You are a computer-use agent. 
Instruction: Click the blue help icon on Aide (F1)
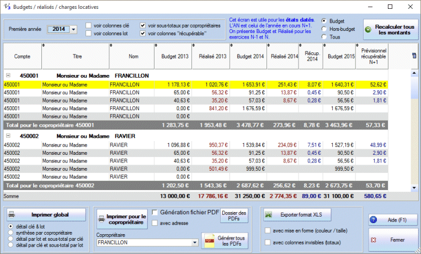pyautogui.click(x=374, y=220)
